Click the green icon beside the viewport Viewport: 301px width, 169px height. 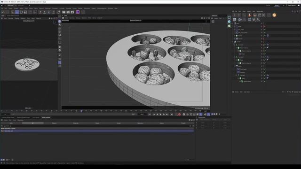pyautogui.click(x=229, y=26)
